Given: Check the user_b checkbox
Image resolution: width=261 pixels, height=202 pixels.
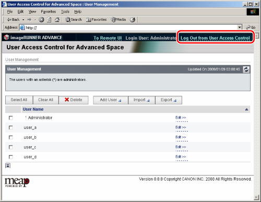Looking at the screenshot, I should click(x=11, y=137).
